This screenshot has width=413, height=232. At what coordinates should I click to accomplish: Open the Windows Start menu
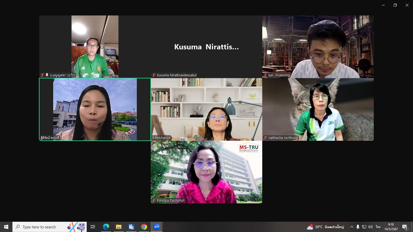[6, 227]
